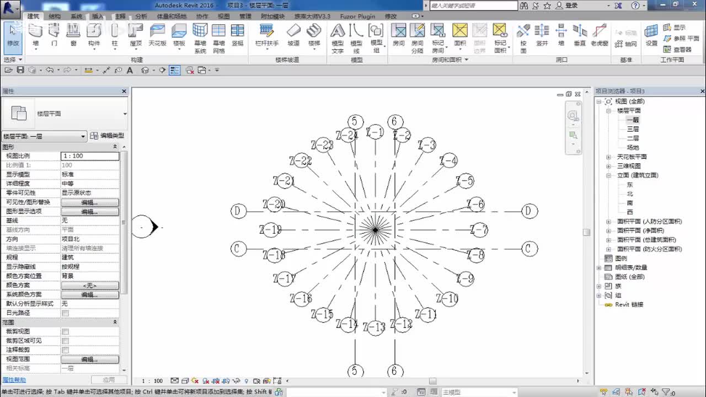Select the 房间 (Room) tool
The height and width of the screenshot is (397, 706).
click(398, 35)
